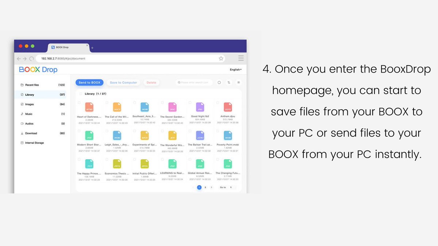The image size is (438, 246).
Task: Check the Southeast_Asia file checkbox
Action: click(135, 103)
